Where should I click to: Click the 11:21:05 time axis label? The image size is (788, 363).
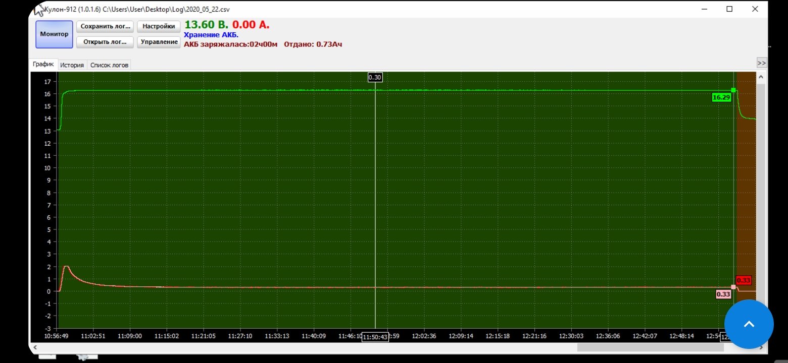tap(204, 336)
